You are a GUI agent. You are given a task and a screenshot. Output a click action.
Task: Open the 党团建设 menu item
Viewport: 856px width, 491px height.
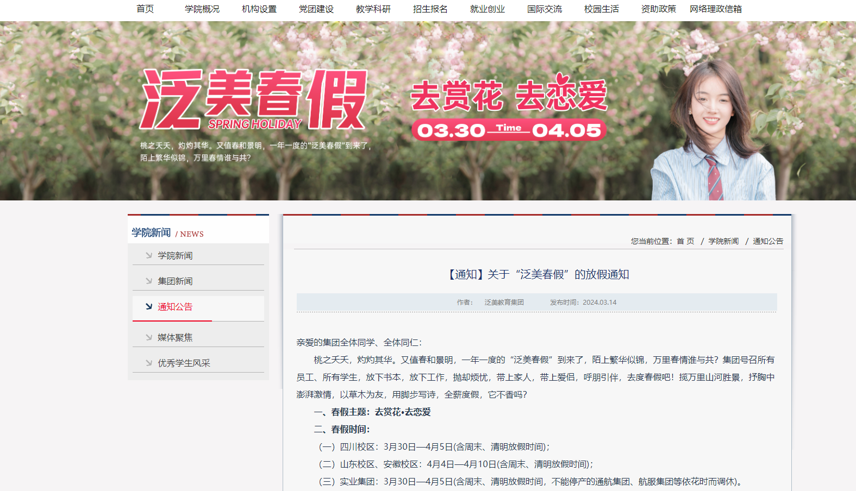[316, 9]
